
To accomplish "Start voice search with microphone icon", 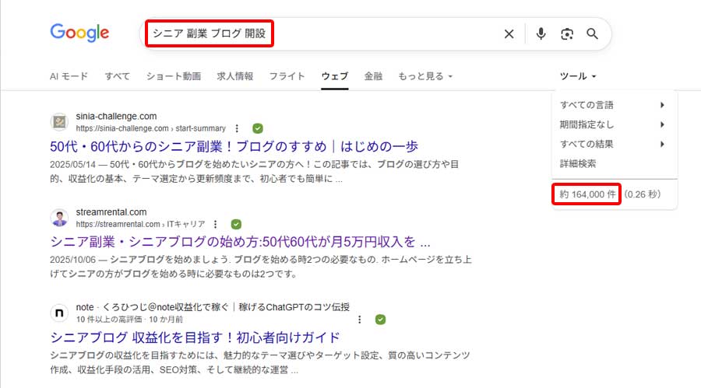I will pyautogui.click(x=541, y=34).
